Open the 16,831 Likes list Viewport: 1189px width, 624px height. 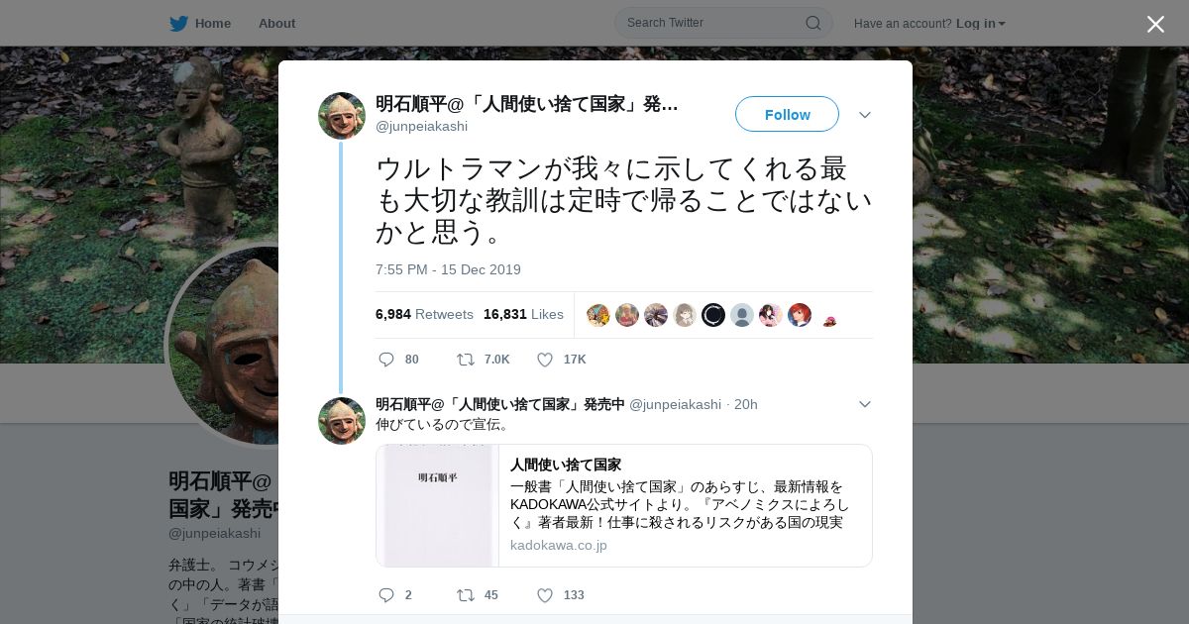click(x=523, y=314)
